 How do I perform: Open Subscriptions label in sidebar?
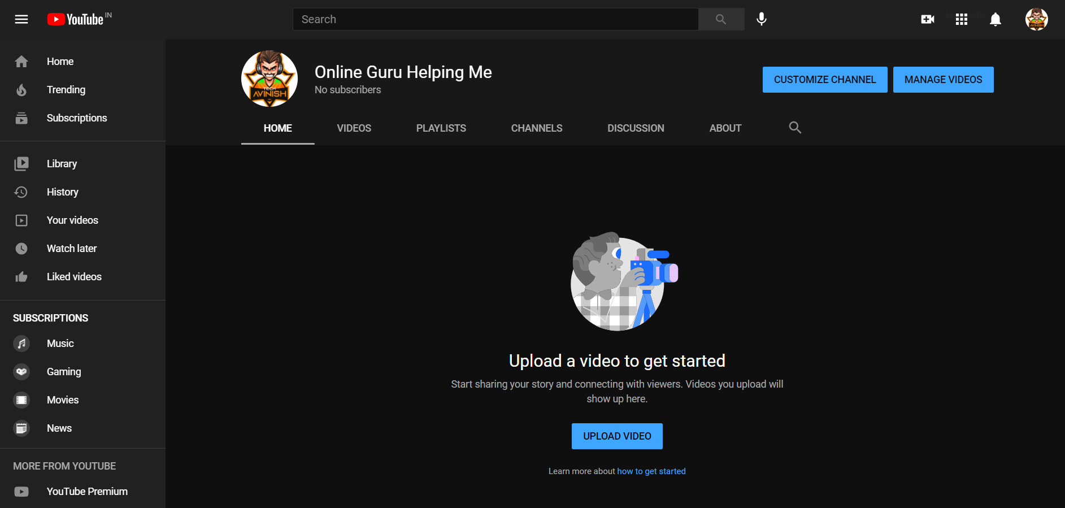77,118
